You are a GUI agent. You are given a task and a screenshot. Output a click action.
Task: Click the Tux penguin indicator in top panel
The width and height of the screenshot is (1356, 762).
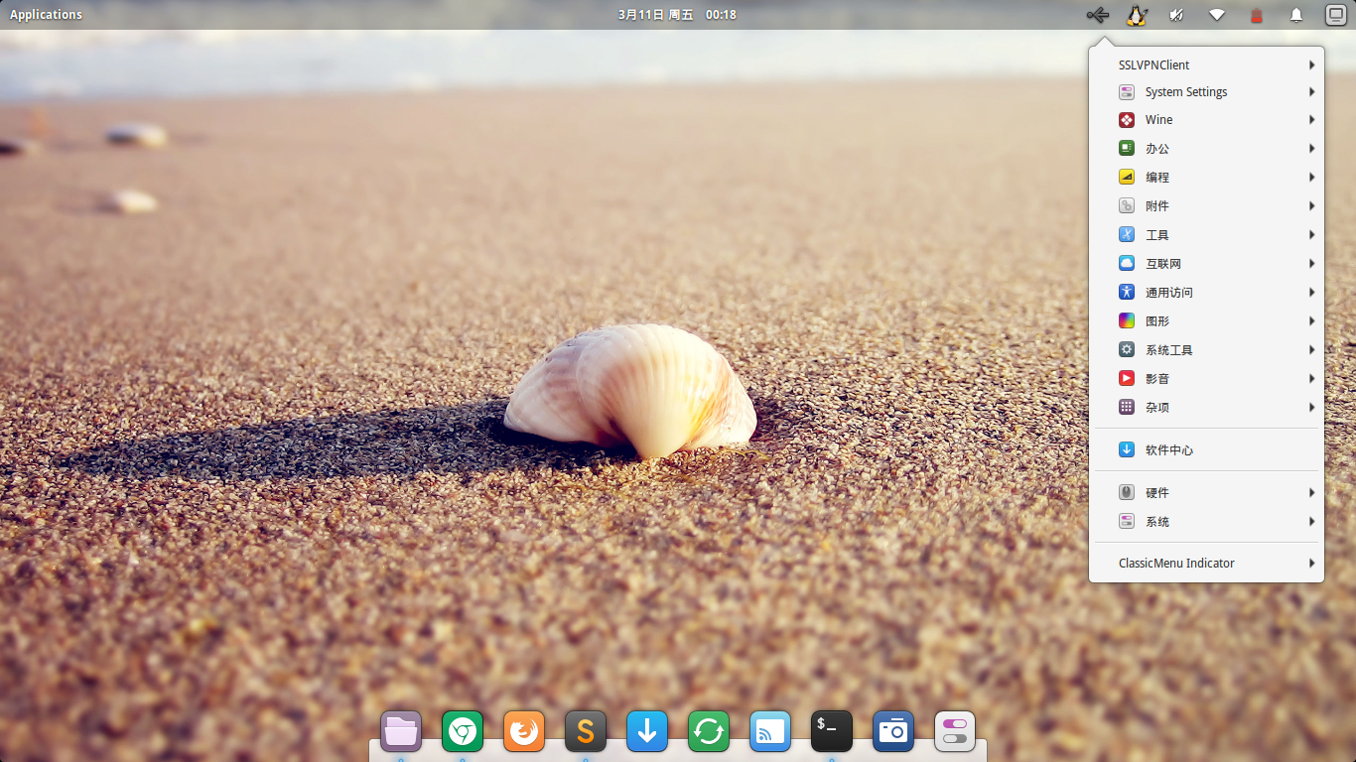(x=1137, y=15)
